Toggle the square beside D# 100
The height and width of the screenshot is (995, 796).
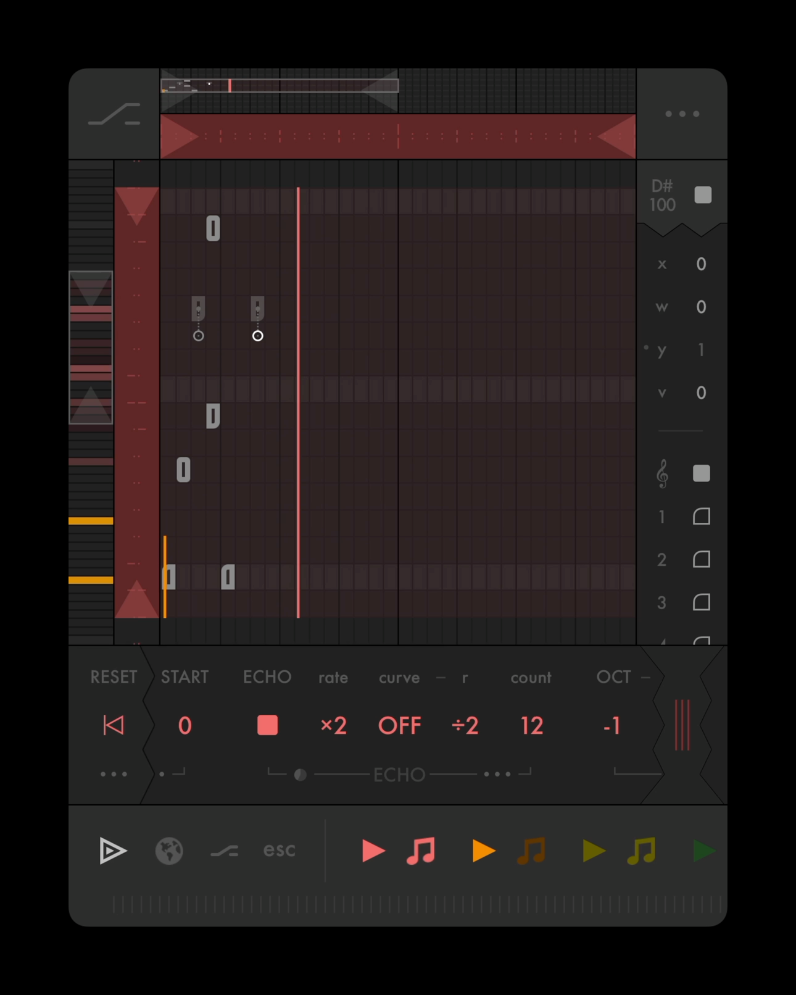point(703,195)
